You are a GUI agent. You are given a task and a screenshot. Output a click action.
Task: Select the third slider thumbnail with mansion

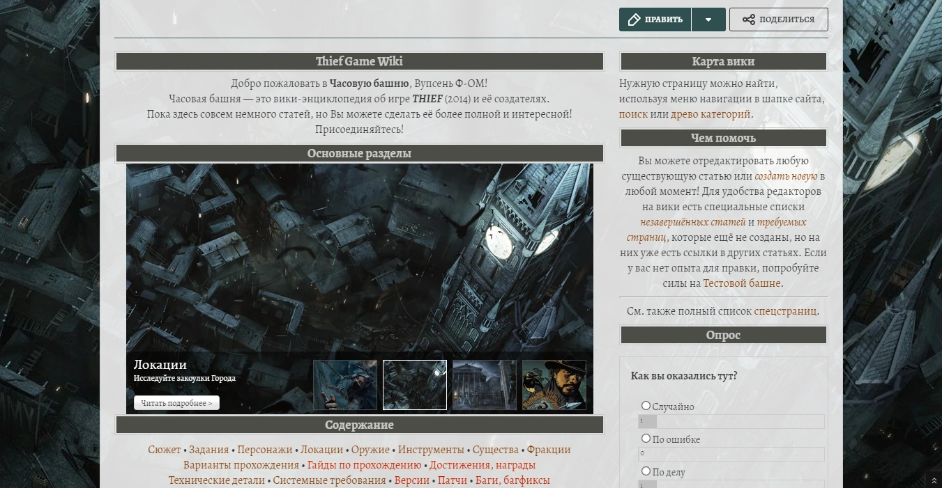(485, 385)
